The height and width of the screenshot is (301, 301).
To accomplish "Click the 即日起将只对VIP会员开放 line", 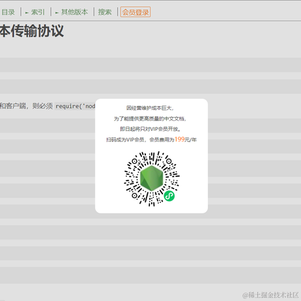I will pyautogui.click(x=150, y=129).
